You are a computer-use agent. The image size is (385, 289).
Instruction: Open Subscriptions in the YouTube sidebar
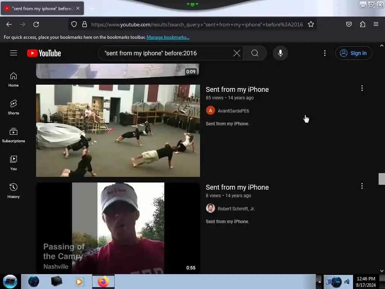pos(14,135)
